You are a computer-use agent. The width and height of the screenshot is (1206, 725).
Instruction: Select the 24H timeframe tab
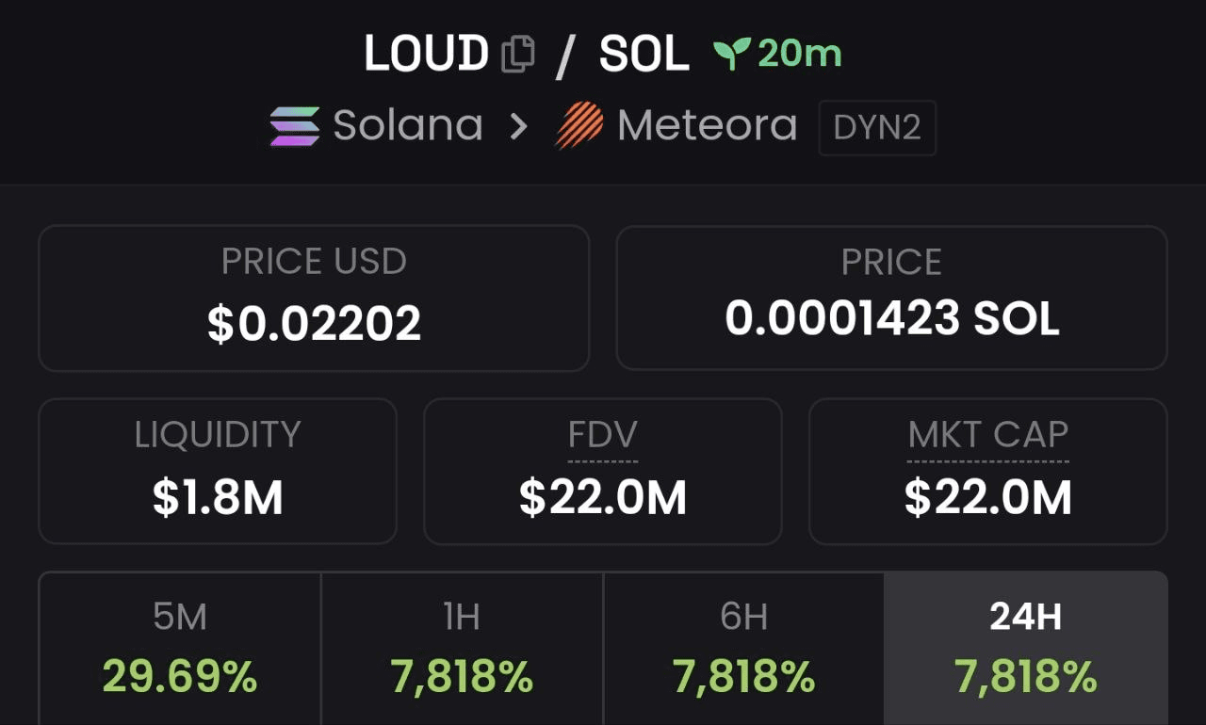pyautogui.click(x=1026, y=648)
